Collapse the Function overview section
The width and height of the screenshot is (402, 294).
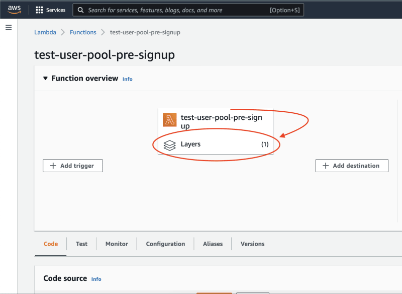pyautogui.click(x=45, y=79)
